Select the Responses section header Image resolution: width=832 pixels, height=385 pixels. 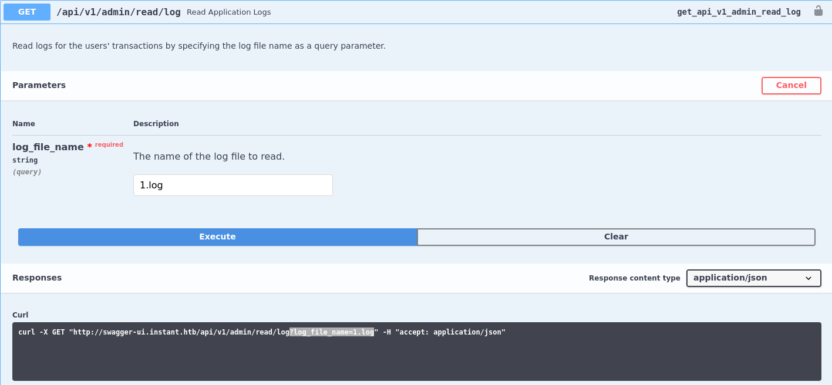(x=37, y=278)
